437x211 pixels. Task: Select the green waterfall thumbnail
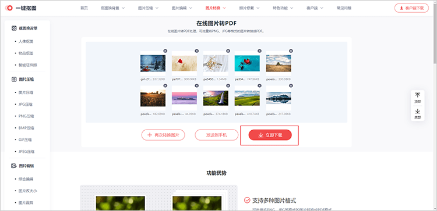click(216, 98)
